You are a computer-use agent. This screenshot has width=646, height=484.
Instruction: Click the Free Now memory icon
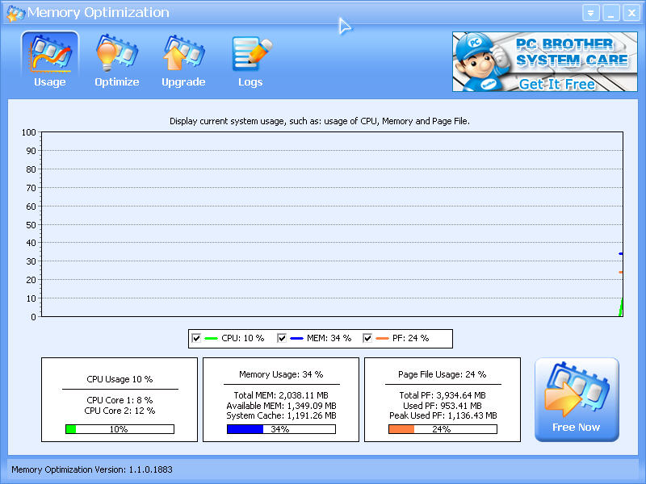pos(577,393)
